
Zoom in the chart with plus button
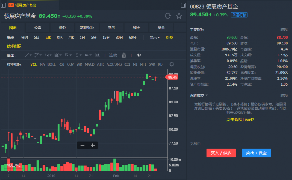[x=93, y=145]
